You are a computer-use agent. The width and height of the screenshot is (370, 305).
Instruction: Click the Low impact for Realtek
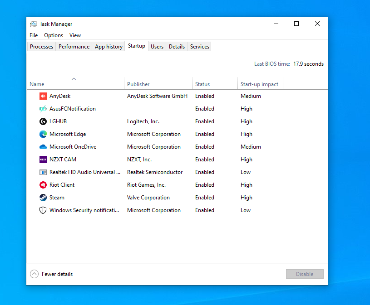246,172
